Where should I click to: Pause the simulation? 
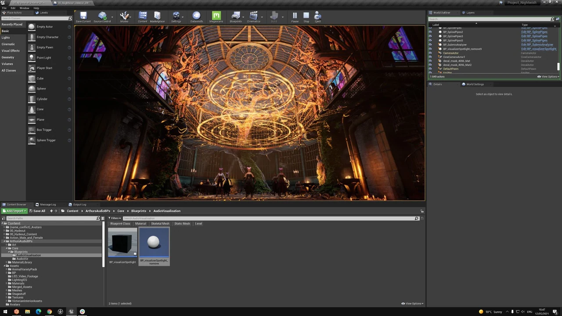point(295,18)
